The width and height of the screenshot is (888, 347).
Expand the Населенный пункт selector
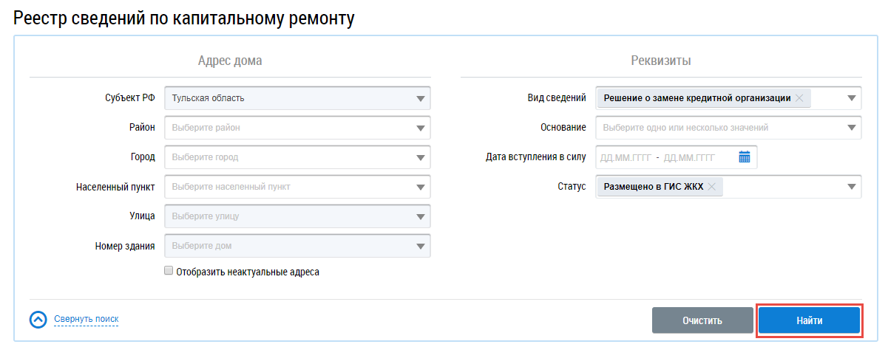click(x=298, y=186)
